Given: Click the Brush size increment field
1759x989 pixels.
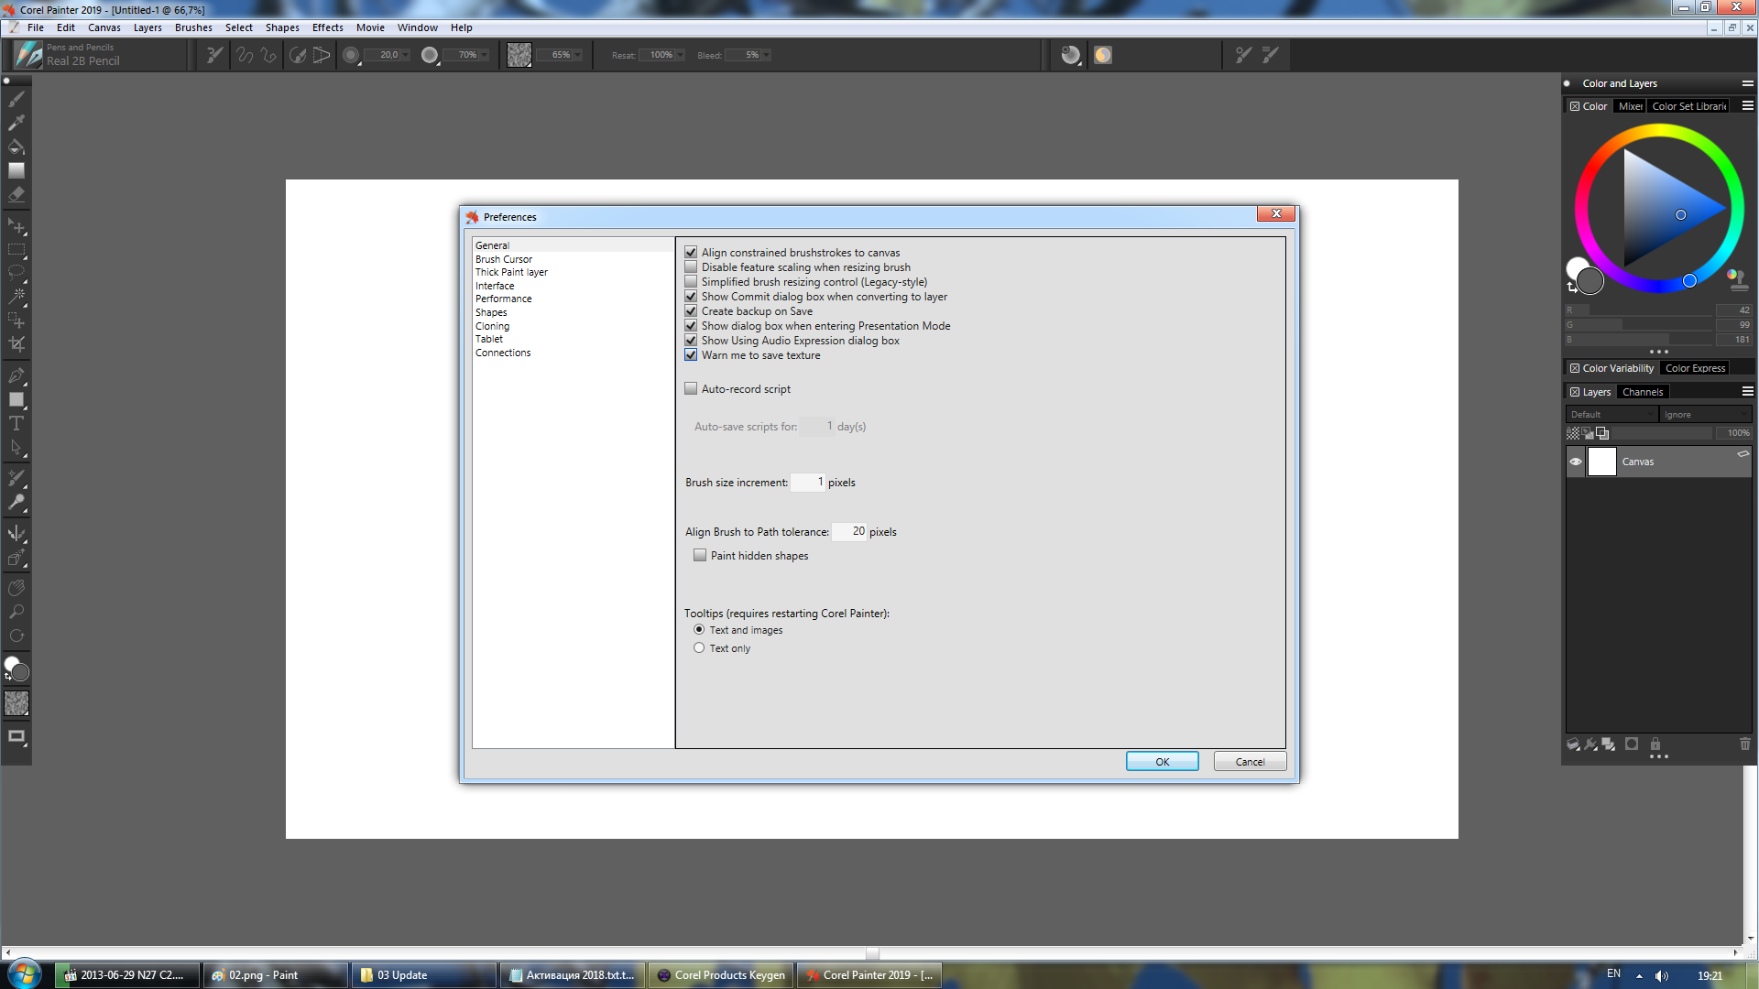Looking at the screenshot, I should tap(807, 483).
